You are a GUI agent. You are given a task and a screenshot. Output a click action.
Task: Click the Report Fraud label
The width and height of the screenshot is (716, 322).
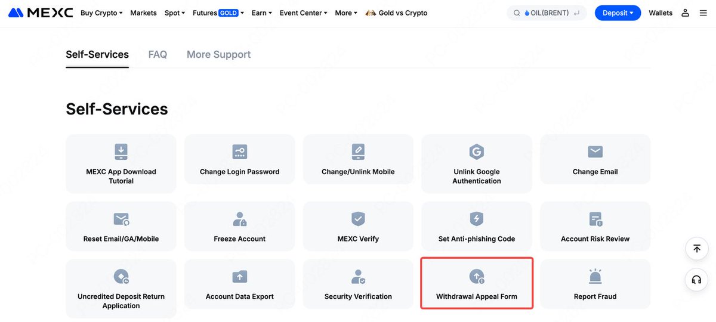click(595, 296)
